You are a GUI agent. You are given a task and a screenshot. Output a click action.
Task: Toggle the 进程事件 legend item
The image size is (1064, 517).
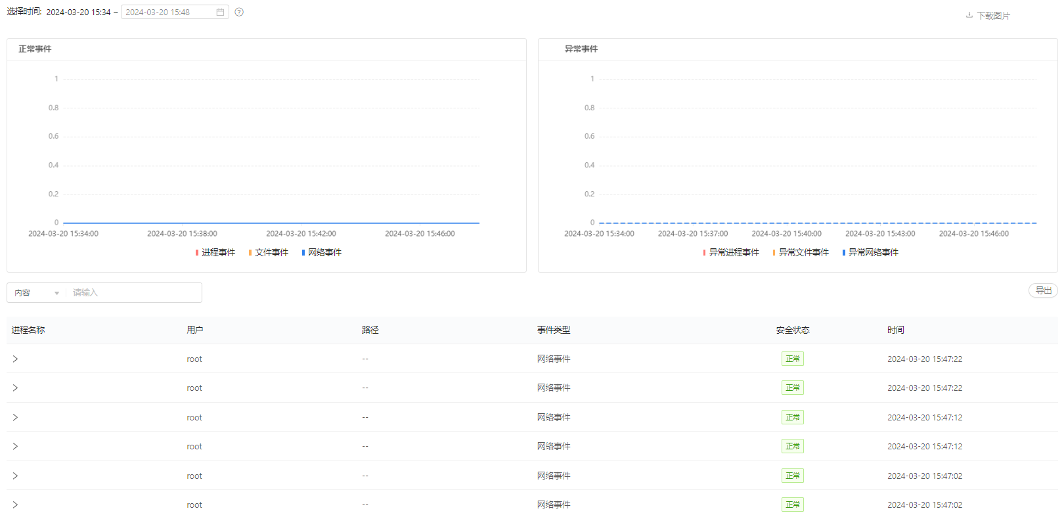tap(215, 252)
